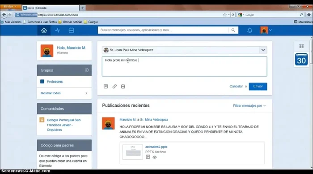This screenshot has width=313, height=174.
Task: Click inside the message text area
Action: [x=184, y=66]
